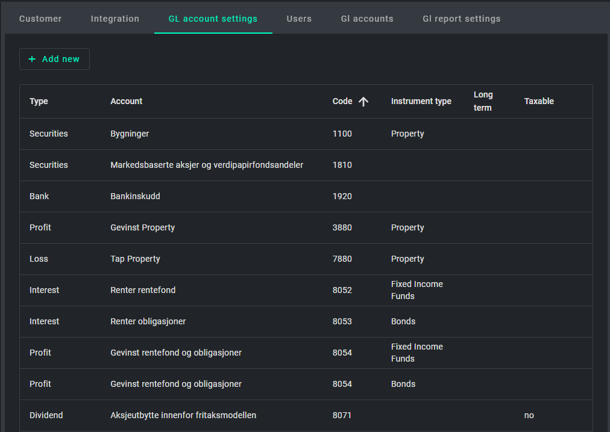Open the Renter obligasjoner row

pos(148,321)
